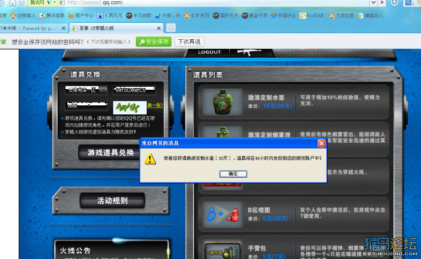Screen dimensions: 421x259
Task: Click the 道具列表 panel heading
Action: coord(207,75)
